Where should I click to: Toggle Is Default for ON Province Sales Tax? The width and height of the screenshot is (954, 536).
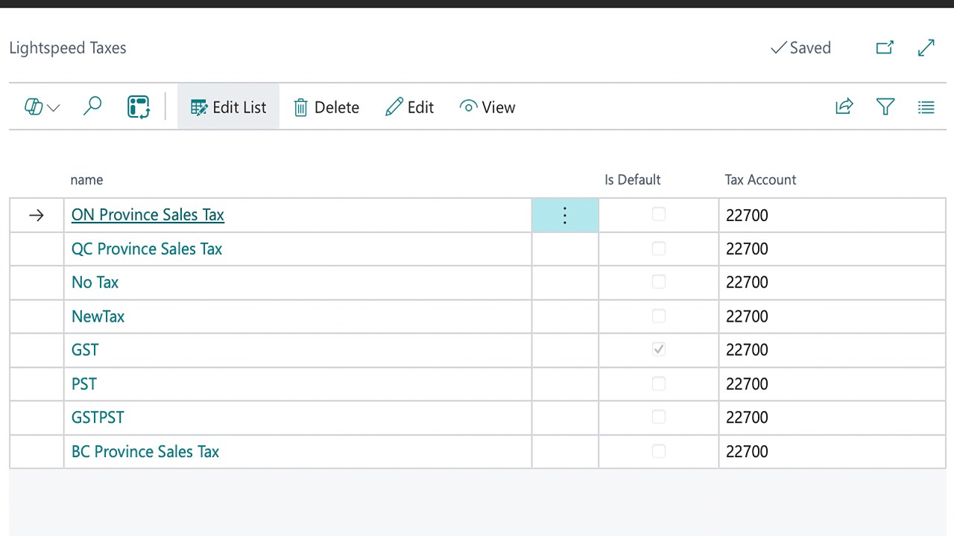coord(658,214)
